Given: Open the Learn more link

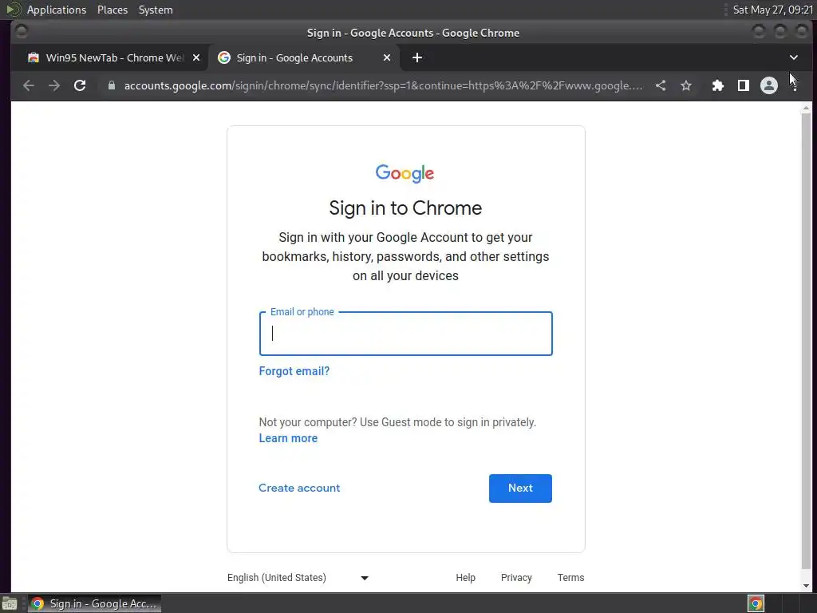Looking at the screenshot, I should point(288,438).
